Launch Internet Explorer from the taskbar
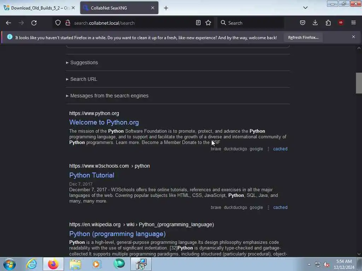This screenshot has width=362, height=271. click(x=31, y=264)
